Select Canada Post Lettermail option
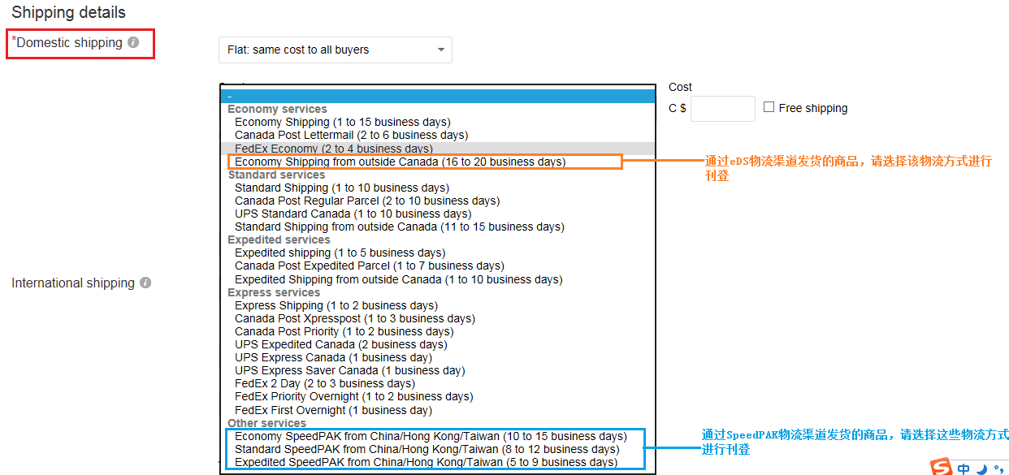Screen dimensions: 1009x475 351,135
